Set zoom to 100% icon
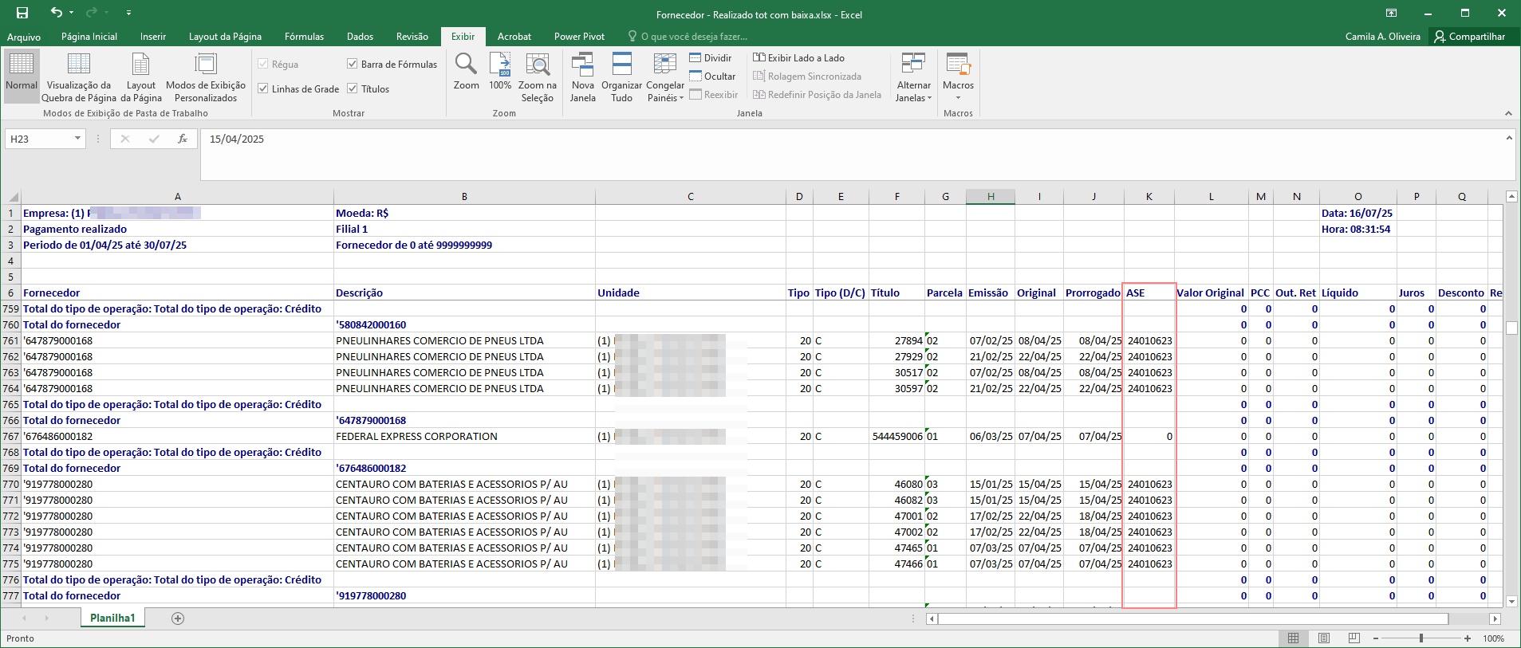 (500, 71)
